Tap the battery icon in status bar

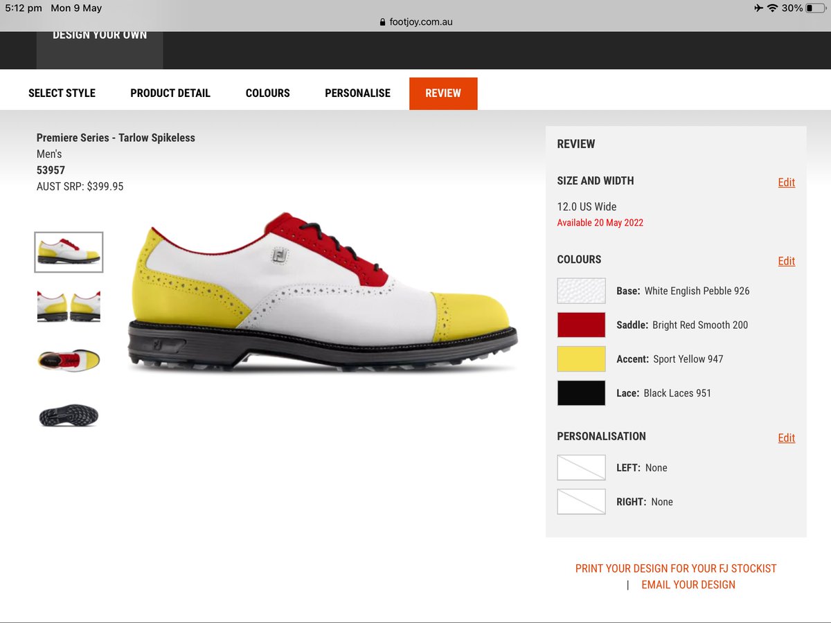click(815, 8)
